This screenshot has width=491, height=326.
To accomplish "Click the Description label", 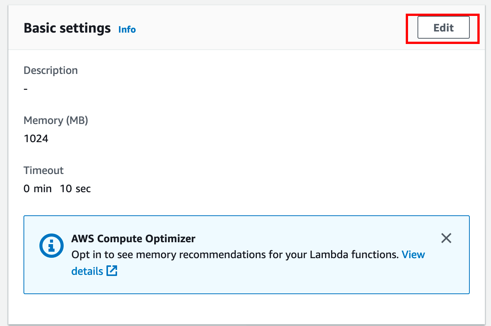I will pyautogui.click(x=50, y=71).
